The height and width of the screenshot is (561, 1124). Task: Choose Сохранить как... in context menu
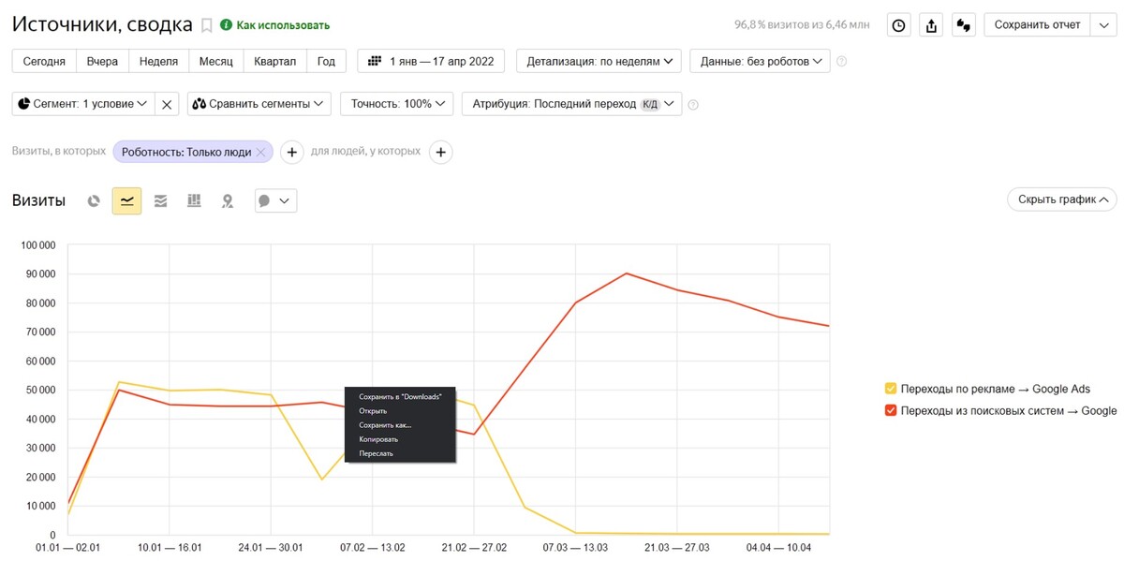(x=400, y=424)
